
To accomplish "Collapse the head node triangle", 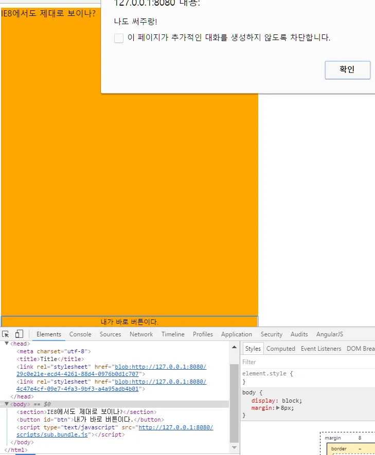I will 6,344.
